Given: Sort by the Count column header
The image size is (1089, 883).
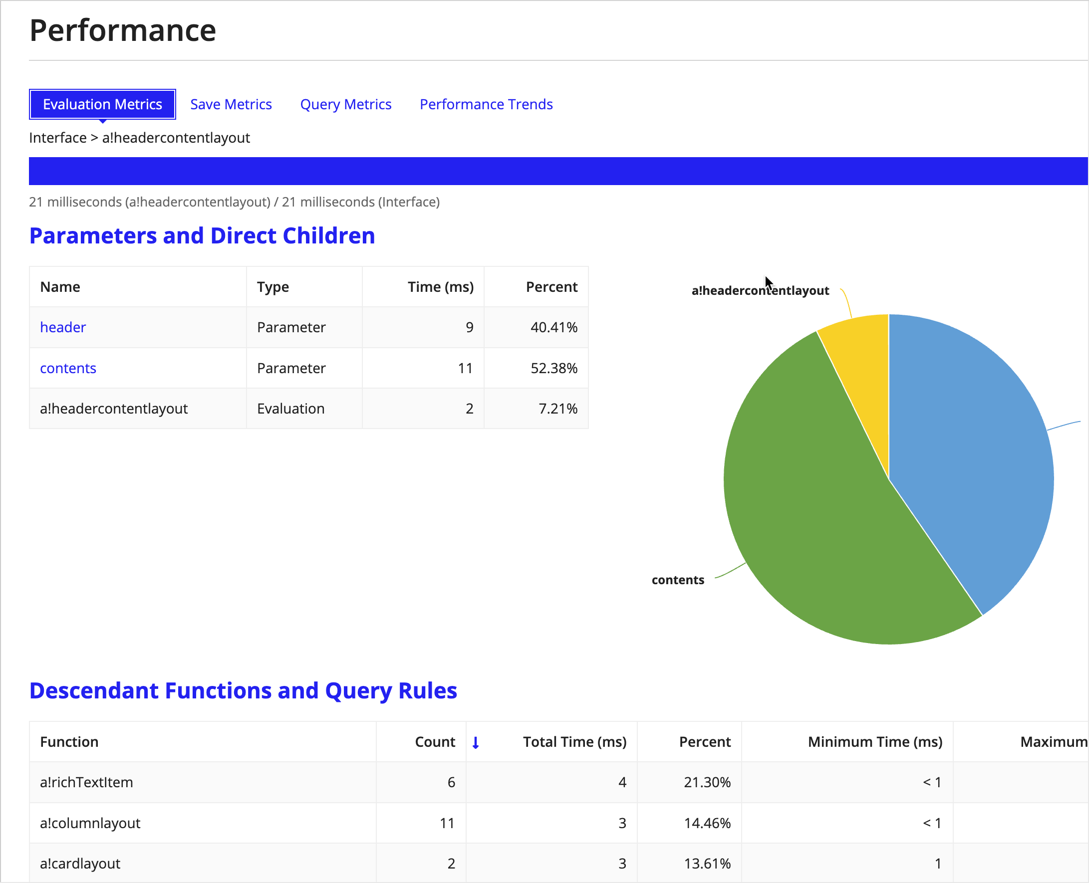Looking at the screenshot, I should (435, 742).
